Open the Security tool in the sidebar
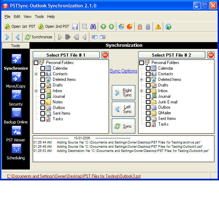Screen dimensions: 219x198 (16, 98)
